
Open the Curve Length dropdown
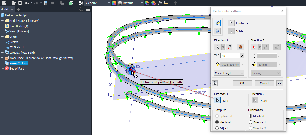coord(229,73)
